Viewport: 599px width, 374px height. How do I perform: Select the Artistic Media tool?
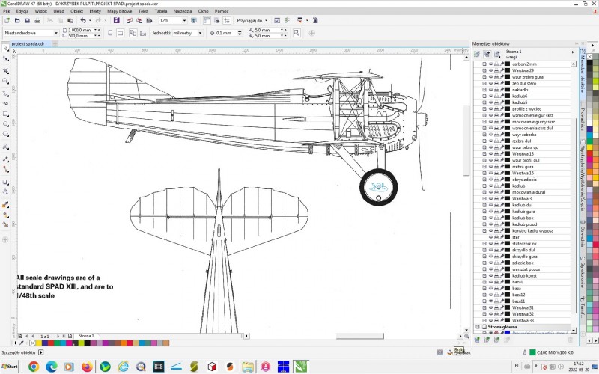pos(5,103)
